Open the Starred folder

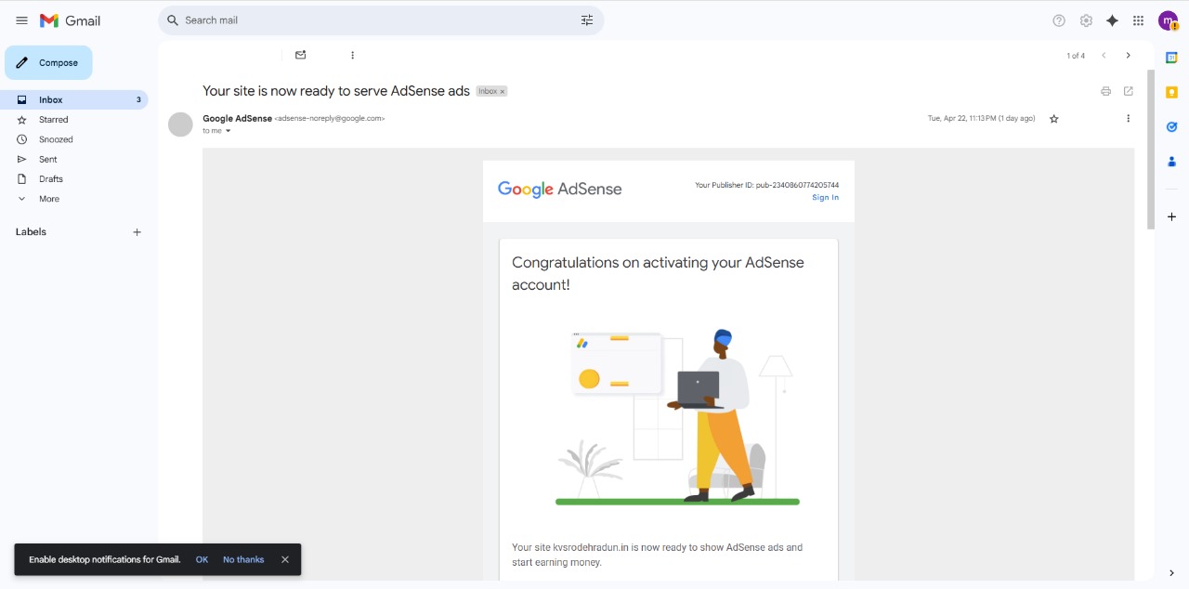(74, 120)
